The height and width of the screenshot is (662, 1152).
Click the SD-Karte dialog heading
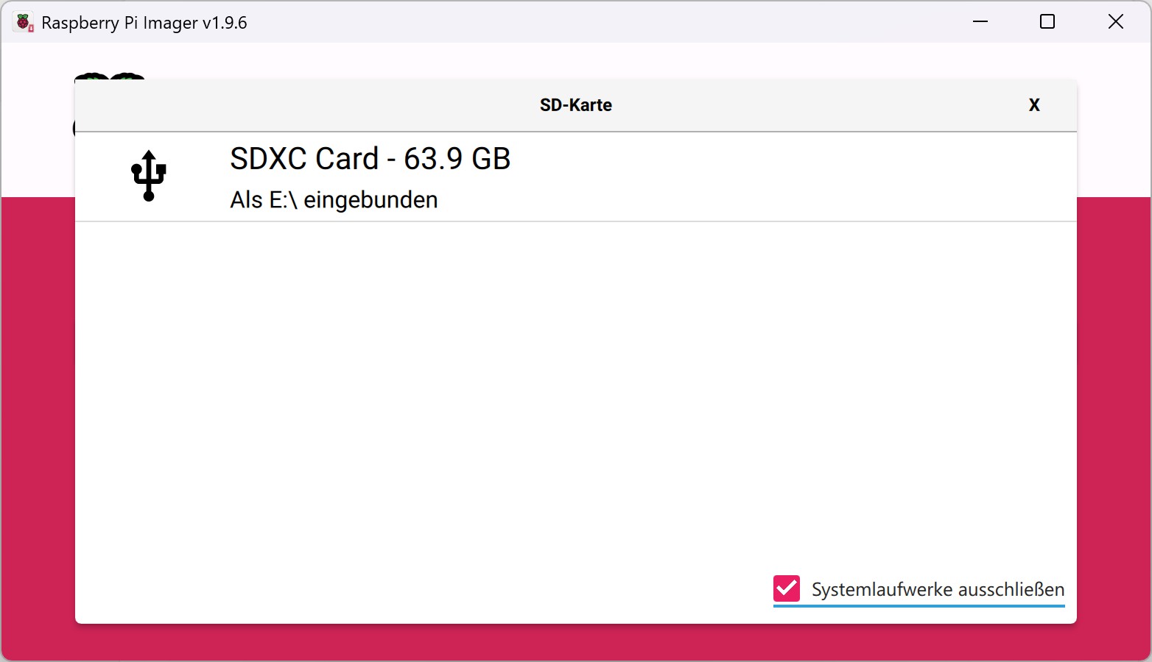(x=575, y=105)
